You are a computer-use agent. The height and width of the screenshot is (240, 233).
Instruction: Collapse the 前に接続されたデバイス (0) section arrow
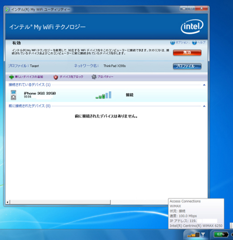tap(204, 106)
